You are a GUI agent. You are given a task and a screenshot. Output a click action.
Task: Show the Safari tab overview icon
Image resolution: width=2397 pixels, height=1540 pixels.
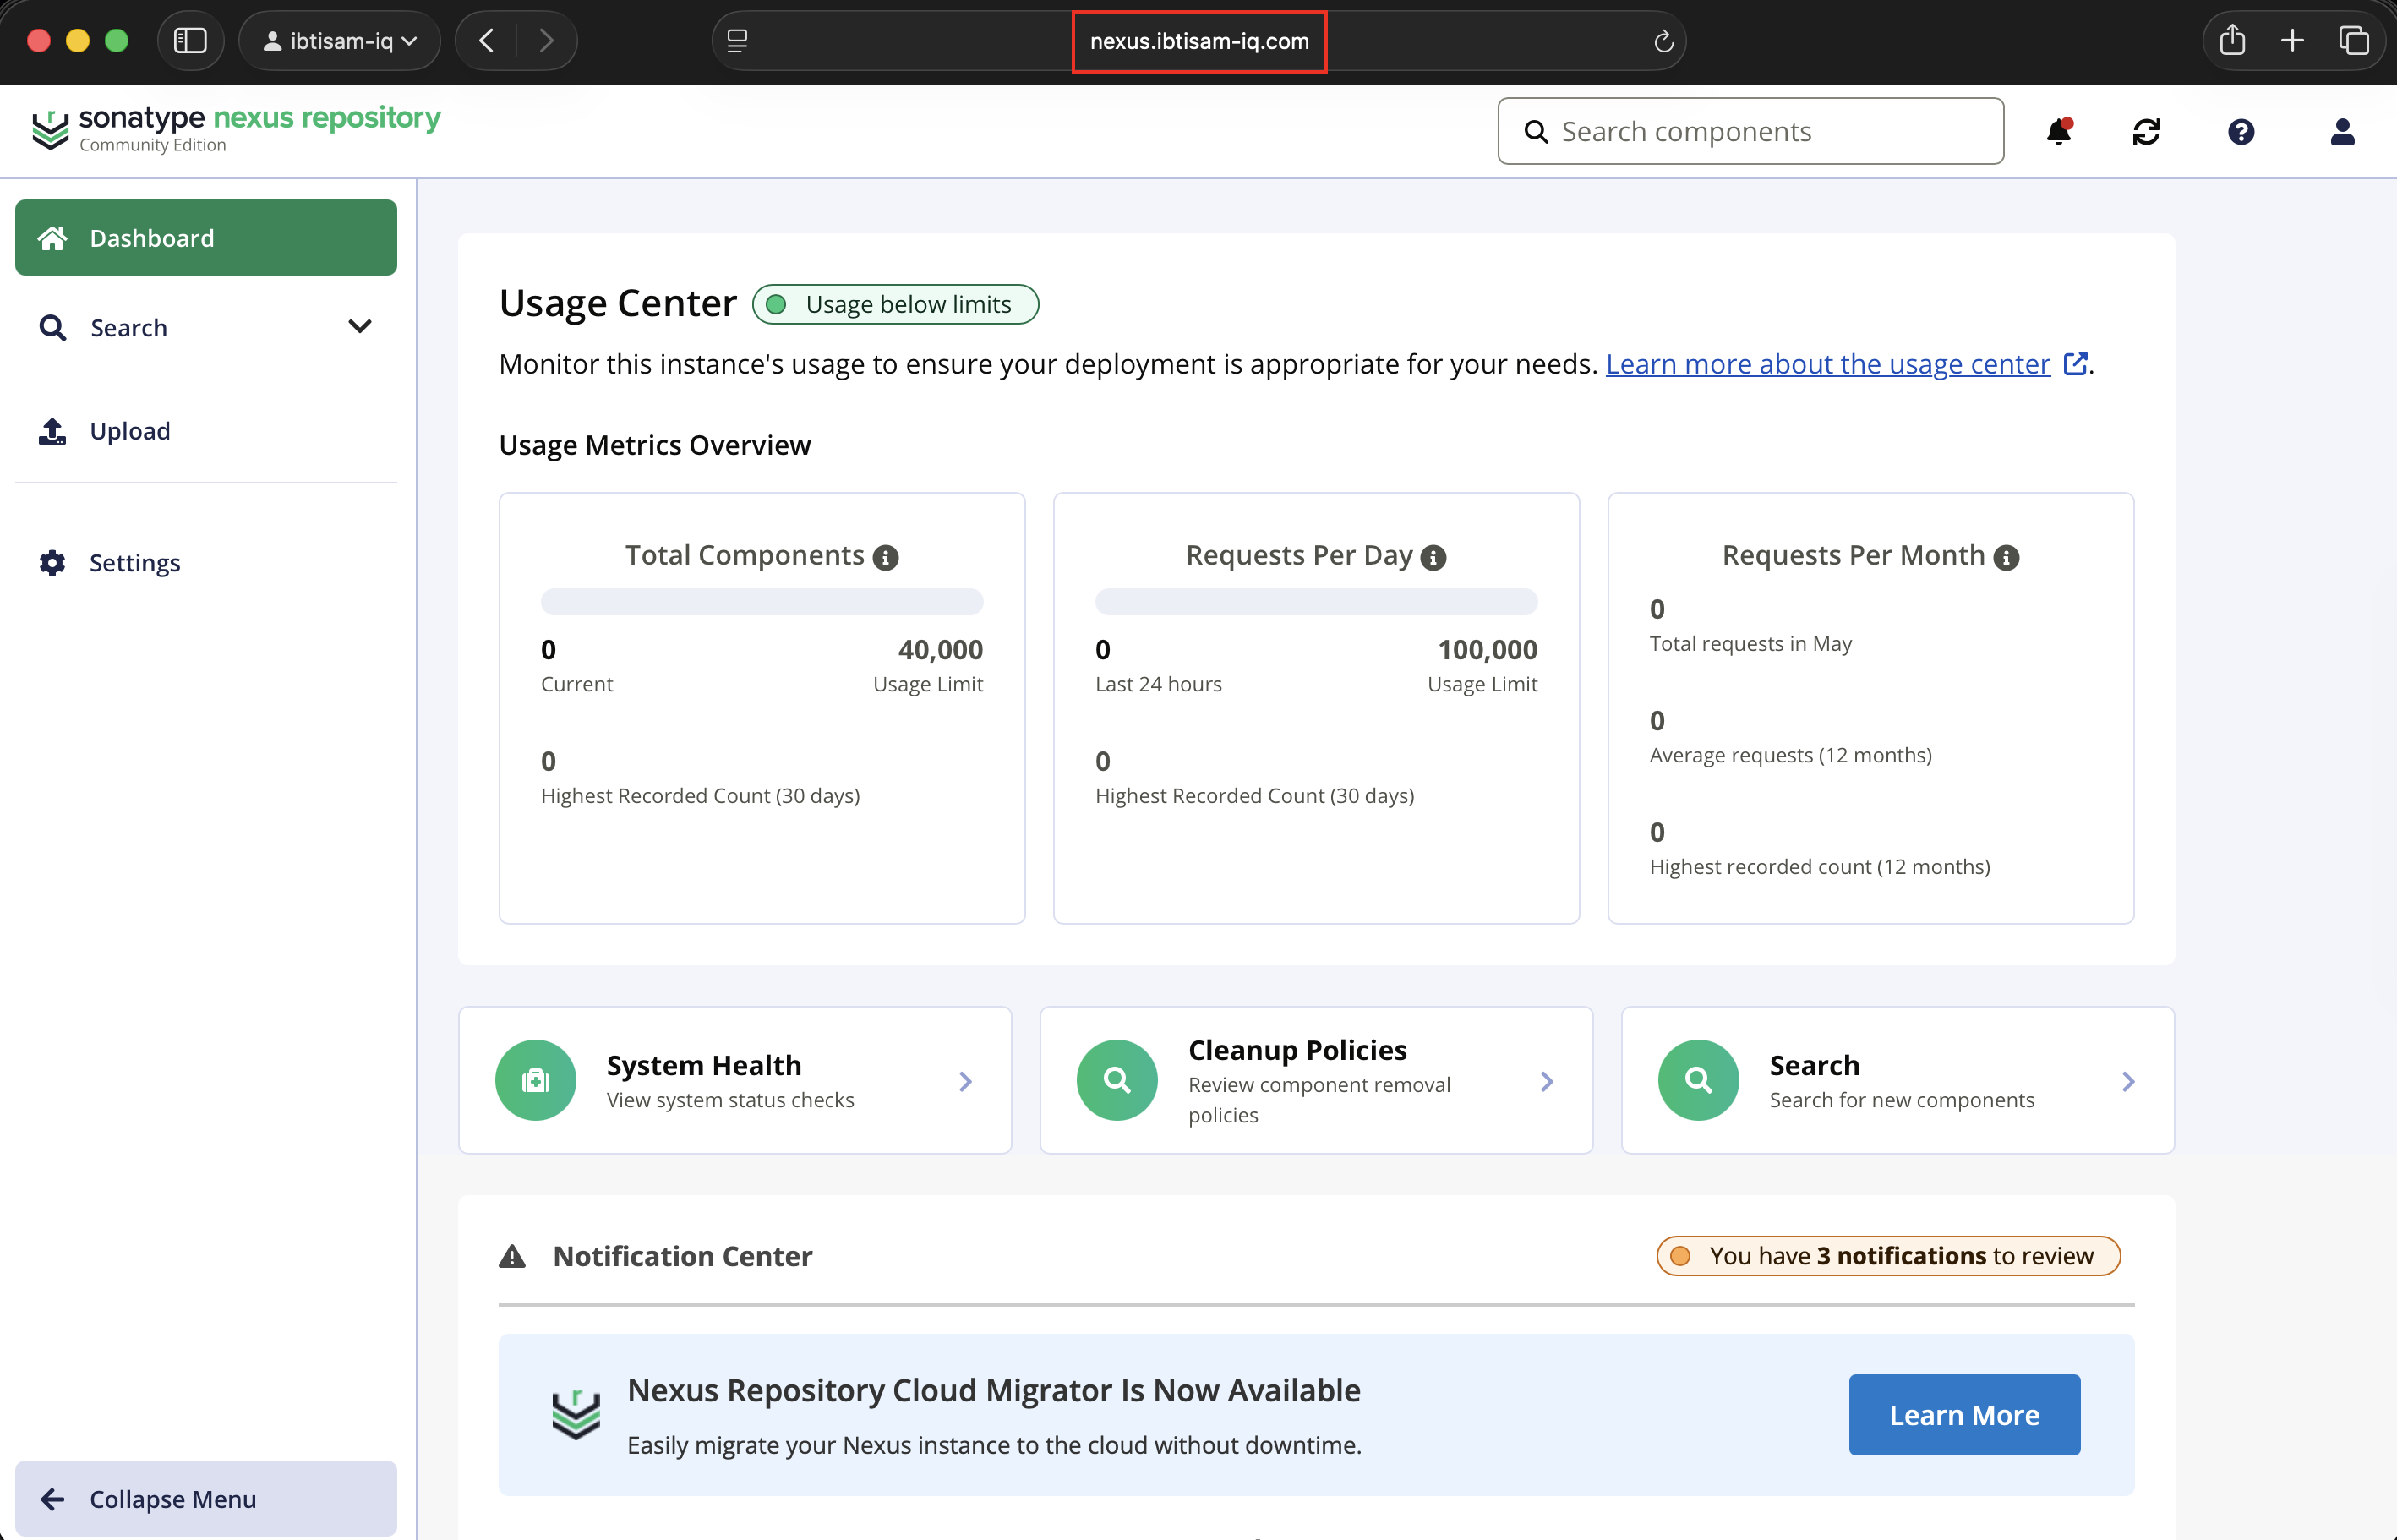[x=2353, y=41]
